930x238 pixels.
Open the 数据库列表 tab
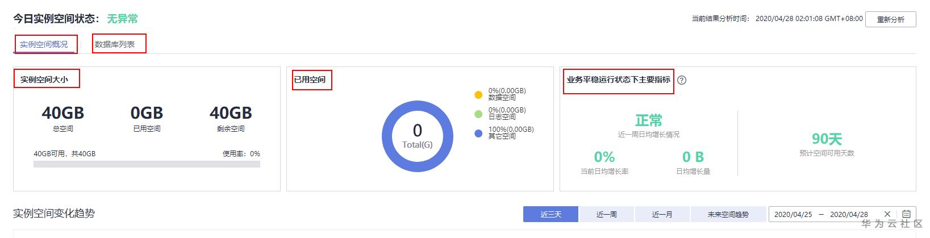pos(115,44)
